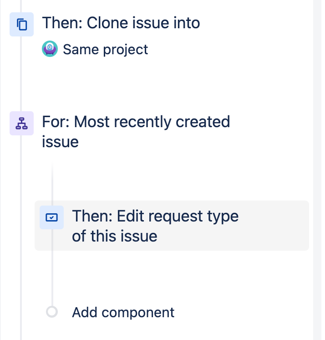
Task: Click the "Then: Clone issue into" heading text
Action: pos(121,23)
